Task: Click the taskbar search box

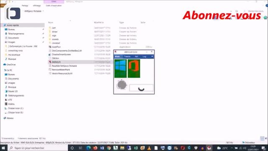Action: tap(38, 148)
